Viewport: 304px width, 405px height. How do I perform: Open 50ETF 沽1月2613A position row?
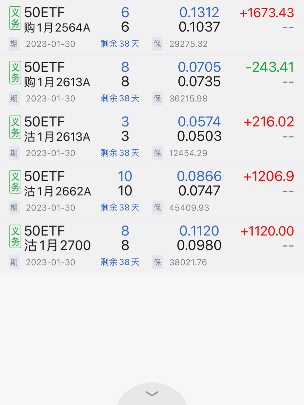pyautogui.click(x=57, y=129)
